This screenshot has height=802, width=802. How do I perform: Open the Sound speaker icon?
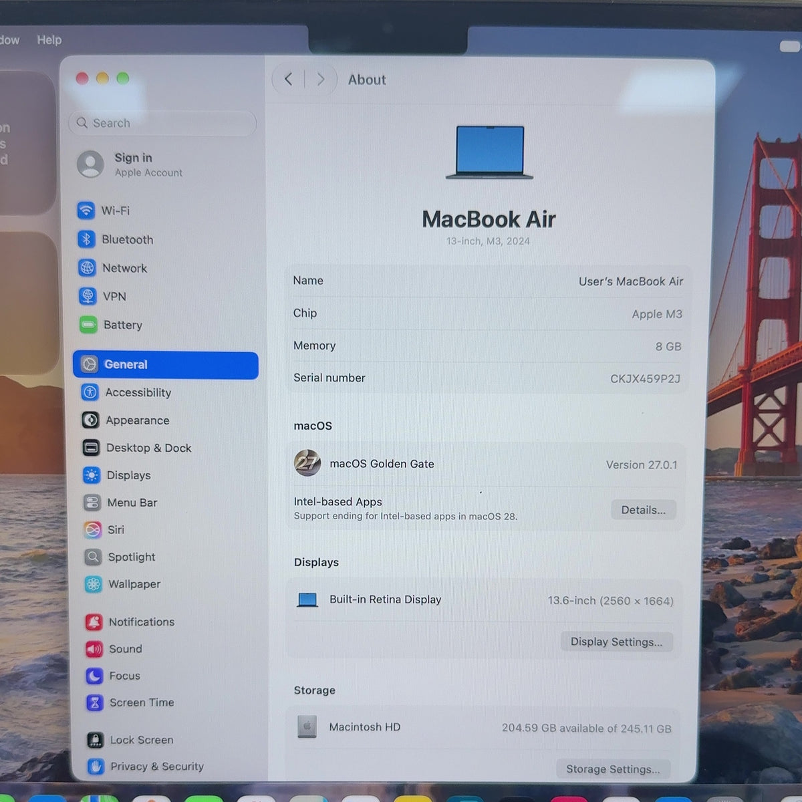[x=94, y=649]
